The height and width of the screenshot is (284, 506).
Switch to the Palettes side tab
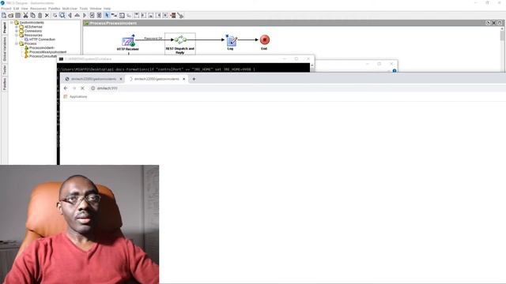[5, 84]
